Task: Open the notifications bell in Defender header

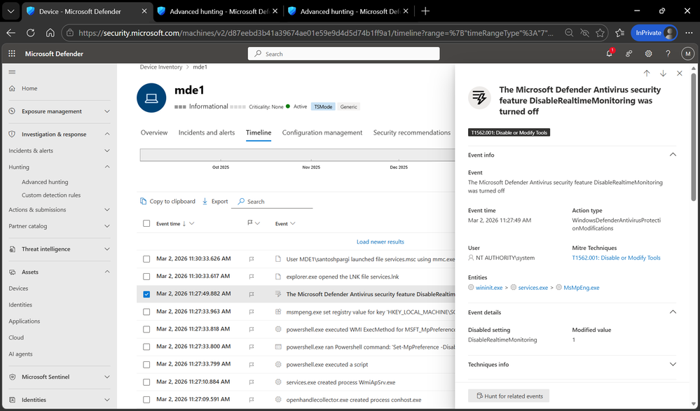Action: 609,53
